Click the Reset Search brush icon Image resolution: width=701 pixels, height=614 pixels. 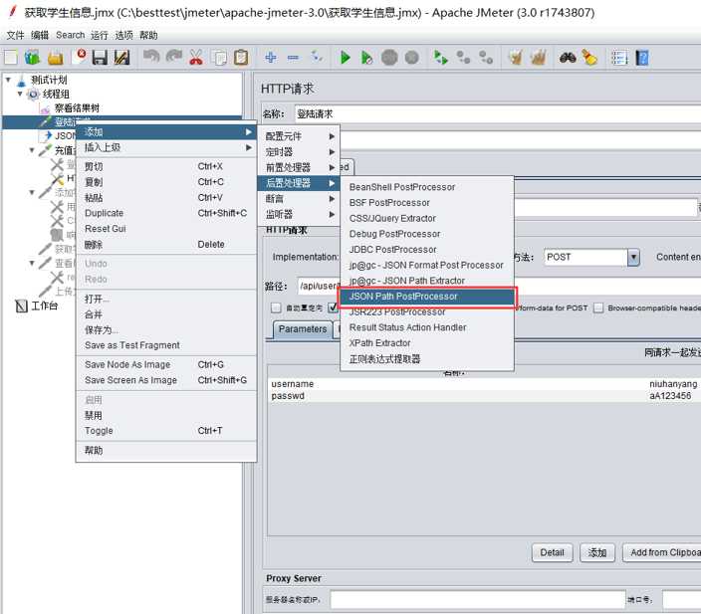(x=589, y=58)
